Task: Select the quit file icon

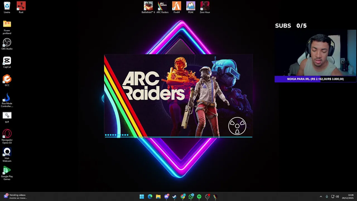Action: coord(7,117)
